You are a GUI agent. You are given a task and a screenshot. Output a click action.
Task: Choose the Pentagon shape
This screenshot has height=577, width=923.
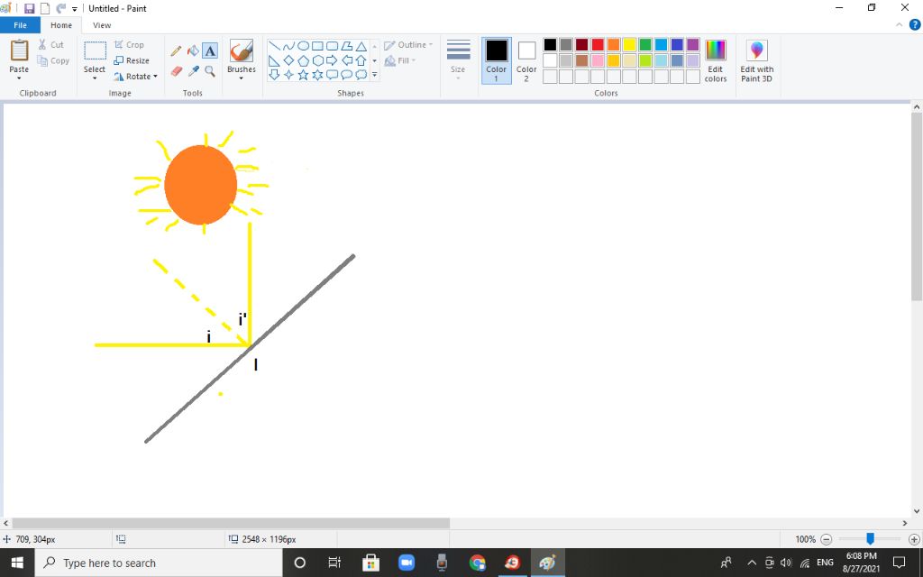click(x=303, y=60)
